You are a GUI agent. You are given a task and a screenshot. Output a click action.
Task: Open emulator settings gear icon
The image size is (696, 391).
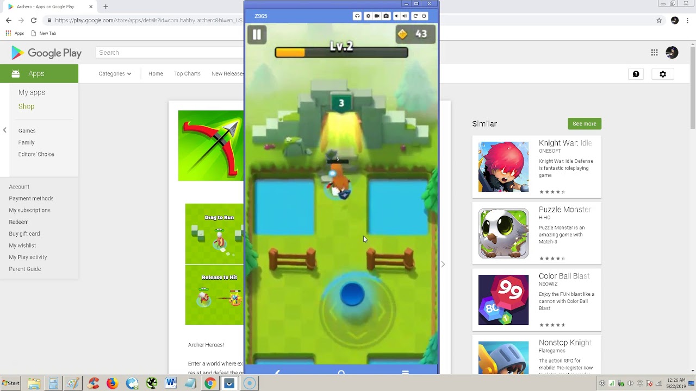pyautogui.click(x=368, y=16)
